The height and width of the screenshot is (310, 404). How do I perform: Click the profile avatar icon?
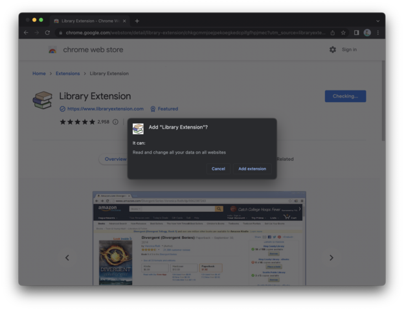tap(367, 33)
